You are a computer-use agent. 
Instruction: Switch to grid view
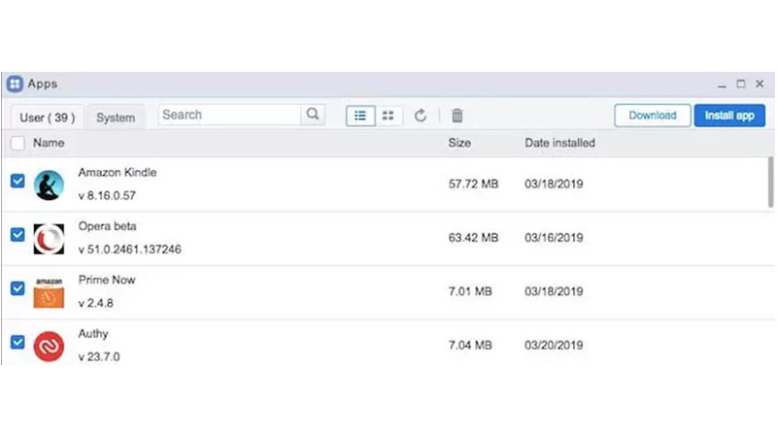pos(388,116)
